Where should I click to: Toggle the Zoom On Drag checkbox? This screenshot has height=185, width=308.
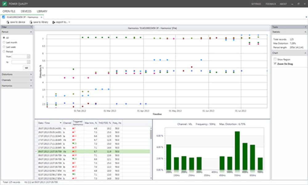(x=275, y=64)
